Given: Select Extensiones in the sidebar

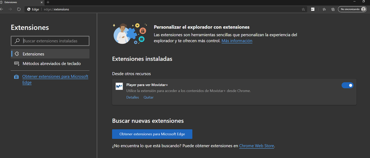Looking at the screenshot, I should click(x=50, y=54).
